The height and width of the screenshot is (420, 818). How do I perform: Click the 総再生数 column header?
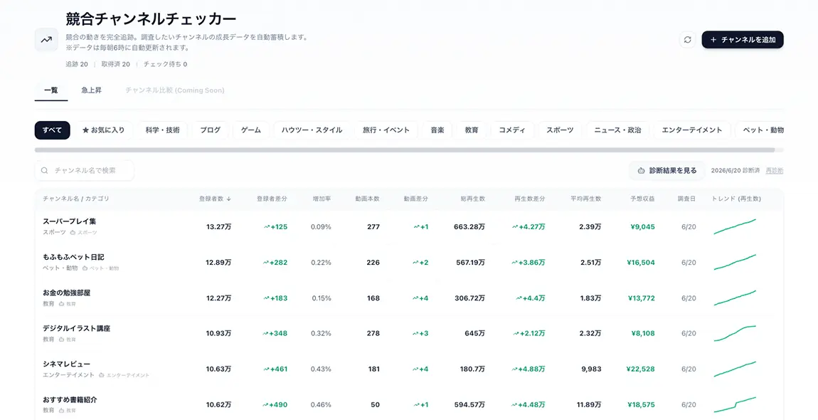coord(472,199)
